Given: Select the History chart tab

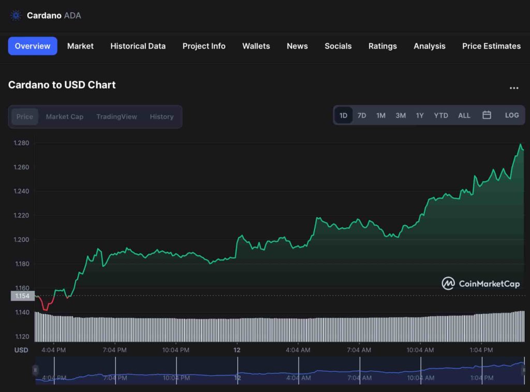Looking at the screenshot, I should coord(161,117).
